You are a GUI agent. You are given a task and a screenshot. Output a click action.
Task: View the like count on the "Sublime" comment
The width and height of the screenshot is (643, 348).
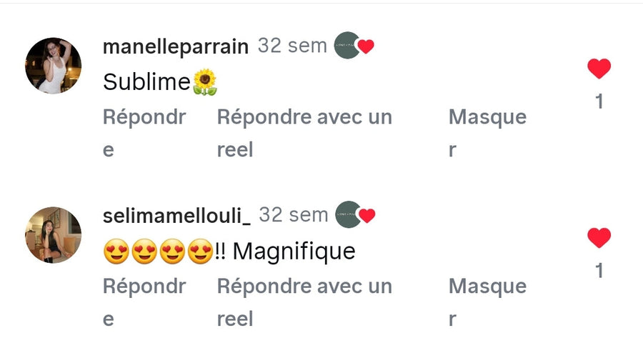pos(599,101)
